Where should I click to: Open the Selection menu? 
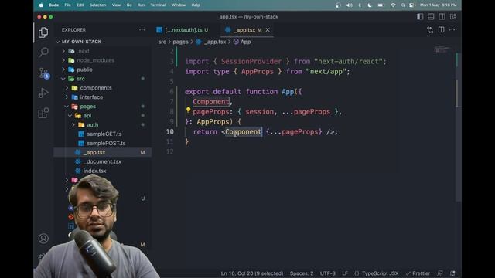pyautogui.click(x=97, y=5)
